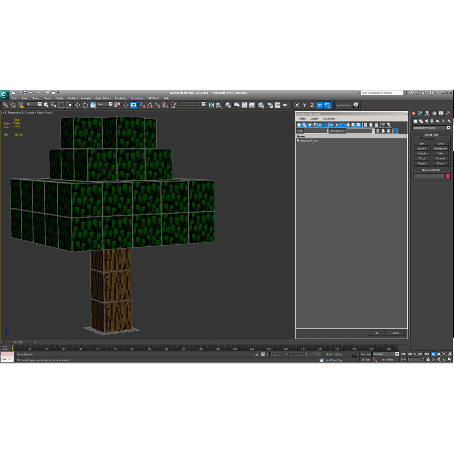Toggle Display Shapes filter in Select From Scene

pos(304,125)
